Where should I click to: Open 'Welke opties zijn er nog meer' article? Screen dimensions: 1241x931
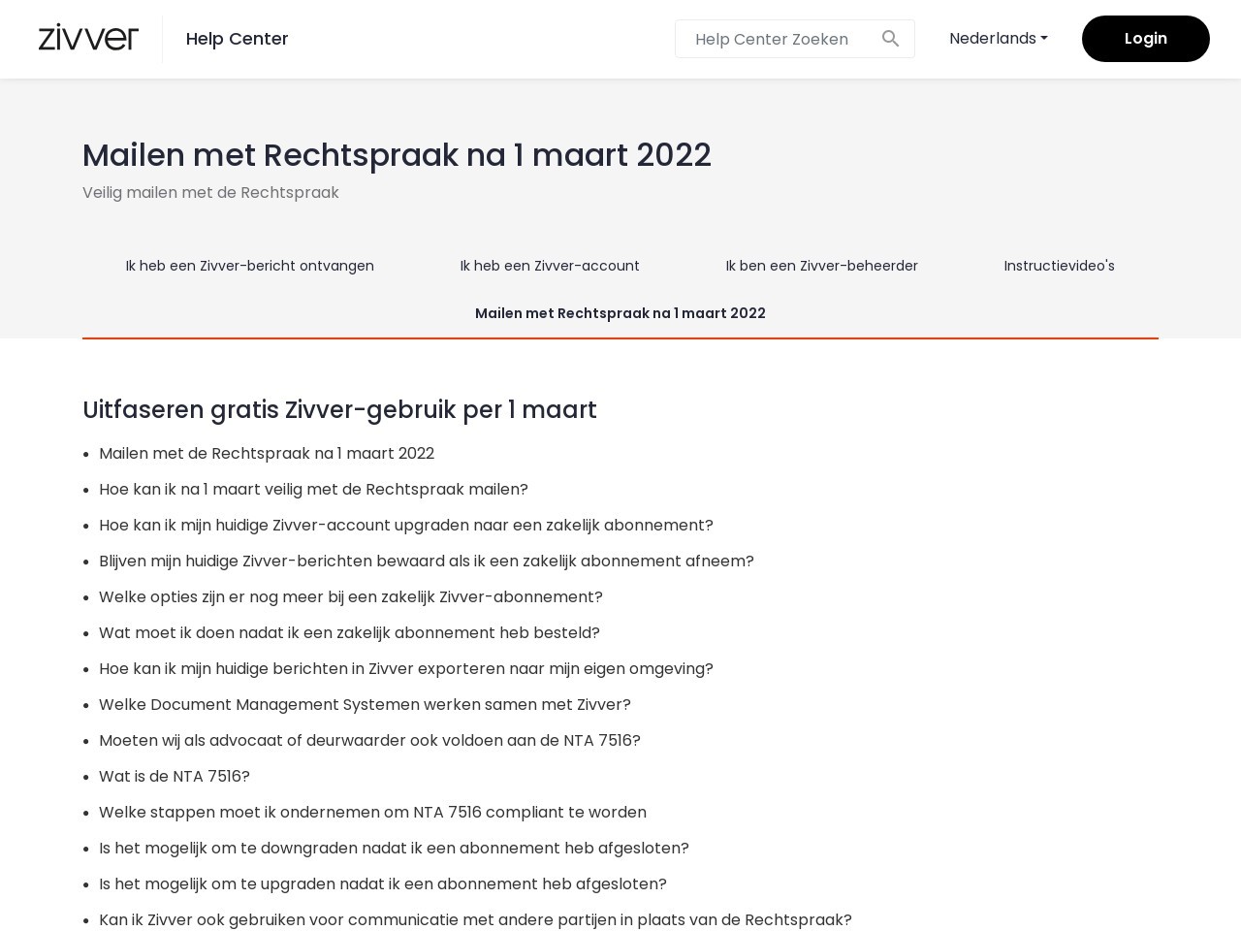(351, 596)
